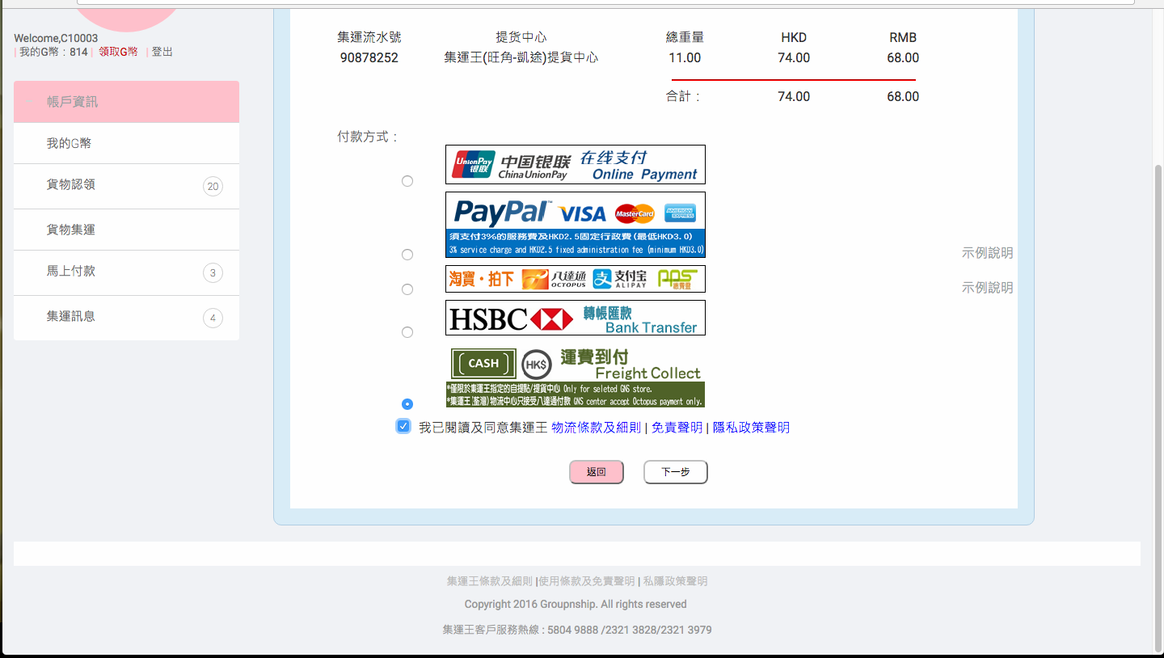Click the total weight value 11.00
The width and height of the screenshot is (1164, 658).
[x=685, y=58]
